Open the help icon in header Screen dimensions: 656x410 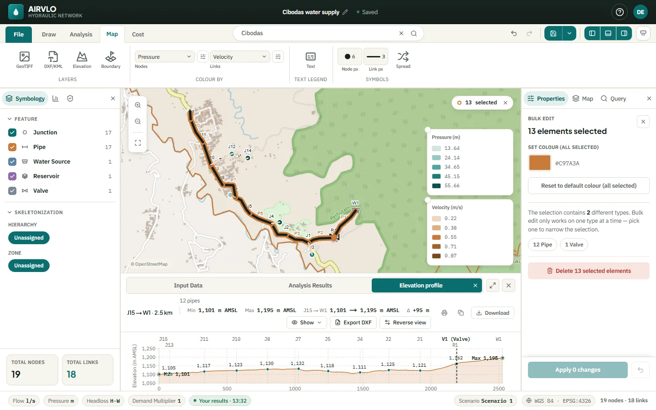pos(620,12)
